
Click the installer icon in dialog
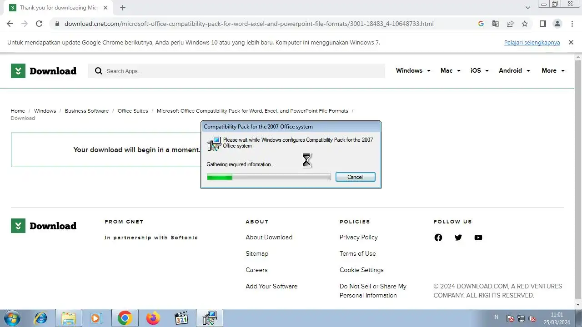(214, 144)
